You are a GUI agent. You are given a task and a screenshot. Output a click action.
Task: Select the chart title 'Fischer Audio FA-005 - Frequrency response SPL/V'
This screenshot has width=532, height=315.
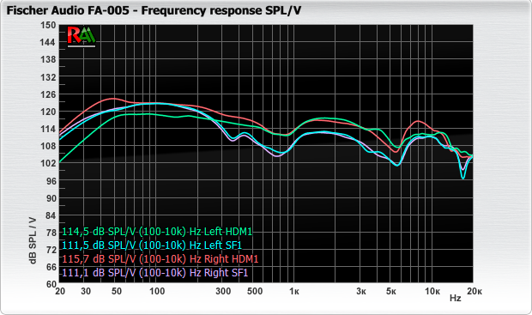pyautogui.click(x=154, y=10)
